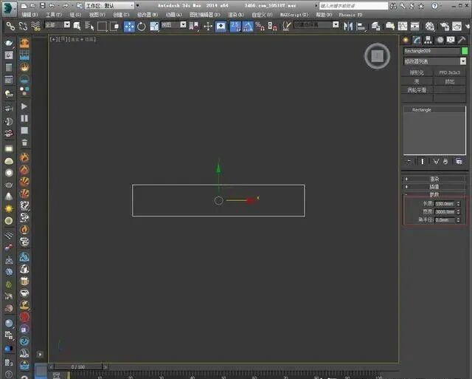Viewport: 472px width, 379px height.
Task: Select the Select and Link tool
Action: 10,27
